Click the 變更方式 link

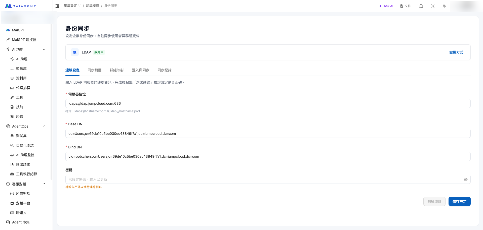click(456, 52)
